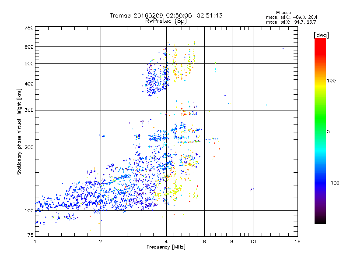Click the plot title 'Tromsø 20160209 02:50:00-02:51:43'

coord(166,15)
